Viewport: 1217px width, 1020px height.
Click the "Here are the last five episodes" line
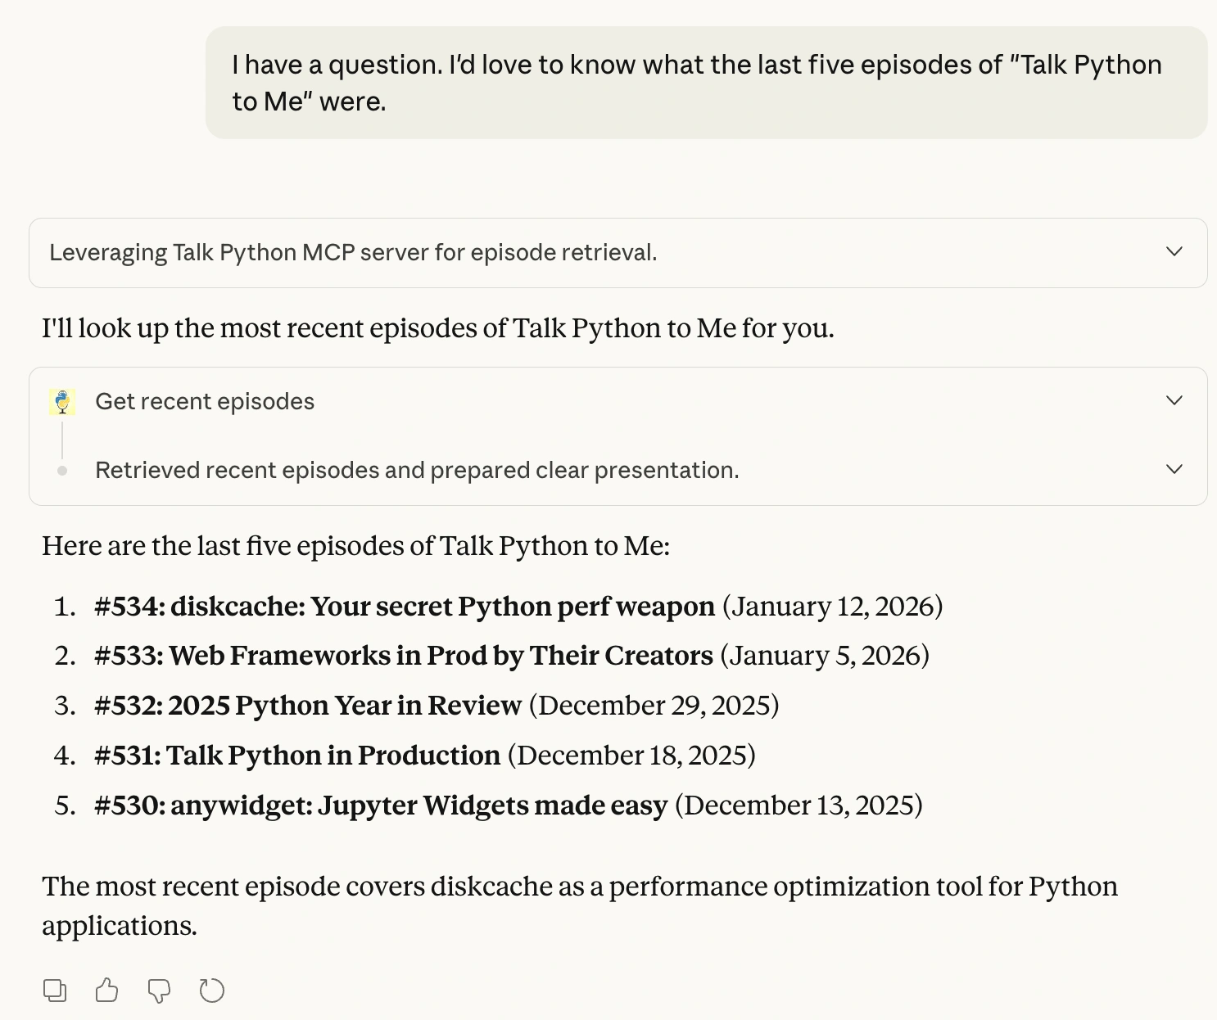(x=356, y=546)
